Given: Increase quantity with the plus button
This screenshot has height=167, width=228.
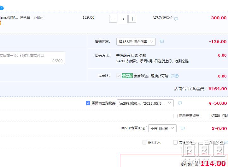Looking at the screenshot, I should coord(132,19).
